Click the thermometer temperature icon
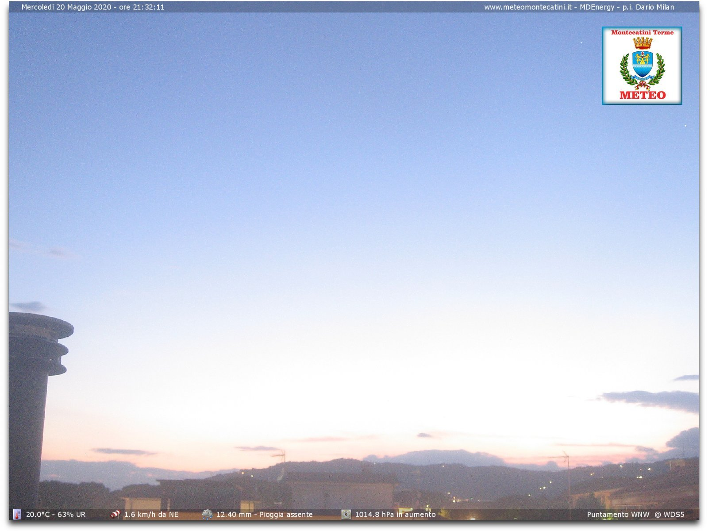The height and width of the screenshot is (531, 708). tap(17, 514)
